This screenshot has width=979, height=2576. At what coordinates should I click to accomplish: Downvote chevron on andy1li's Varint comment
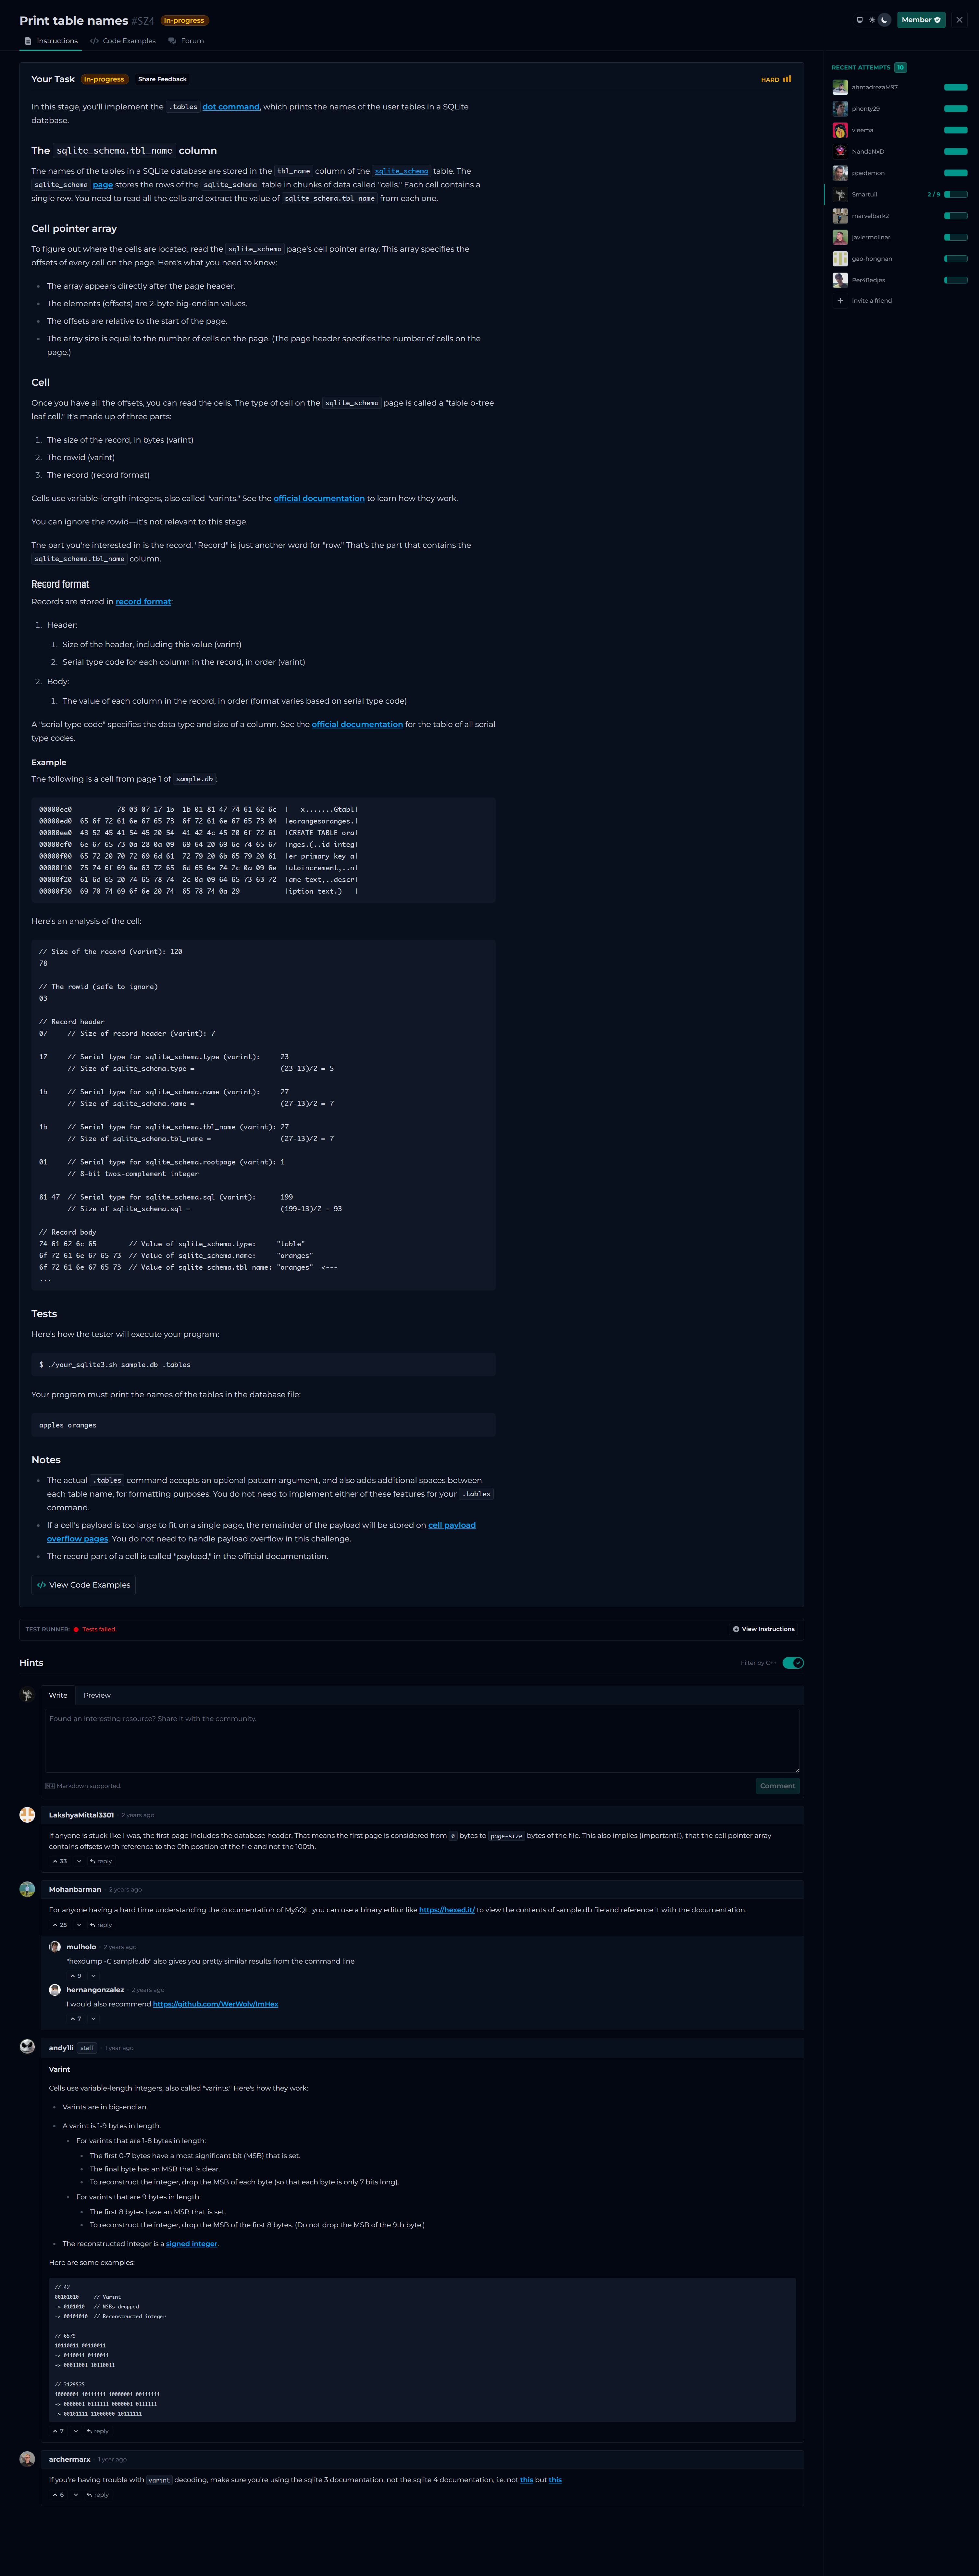[76, 2431]
